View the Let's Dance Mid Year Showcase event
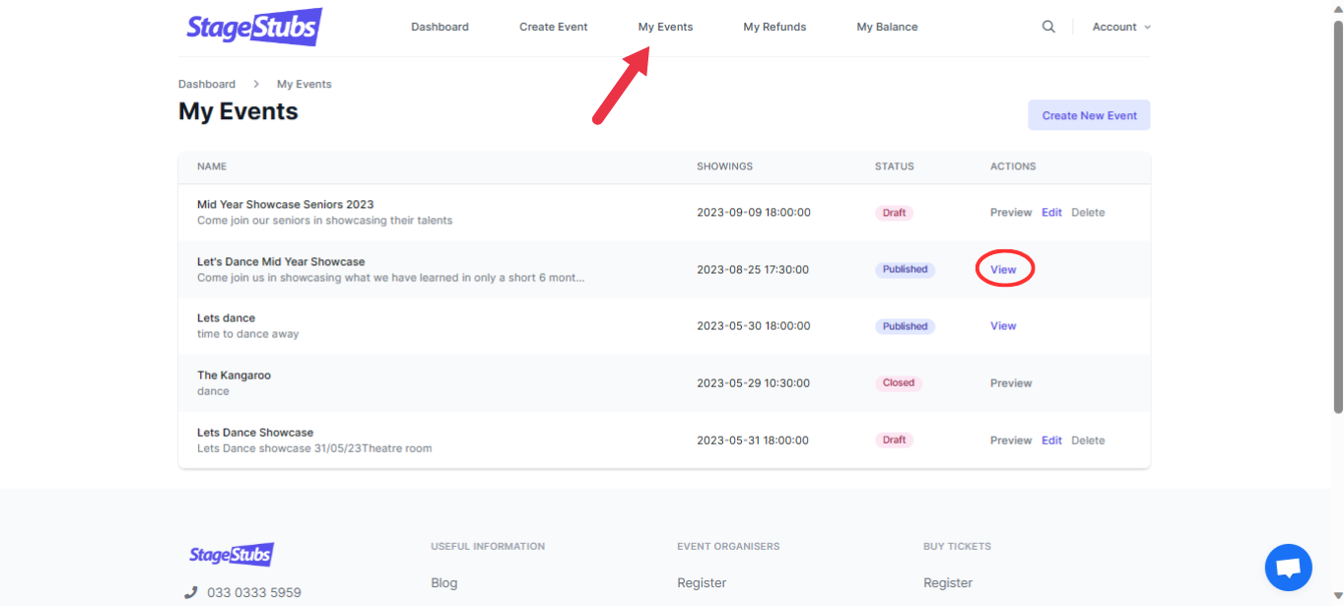 (x=1003, y=269)
